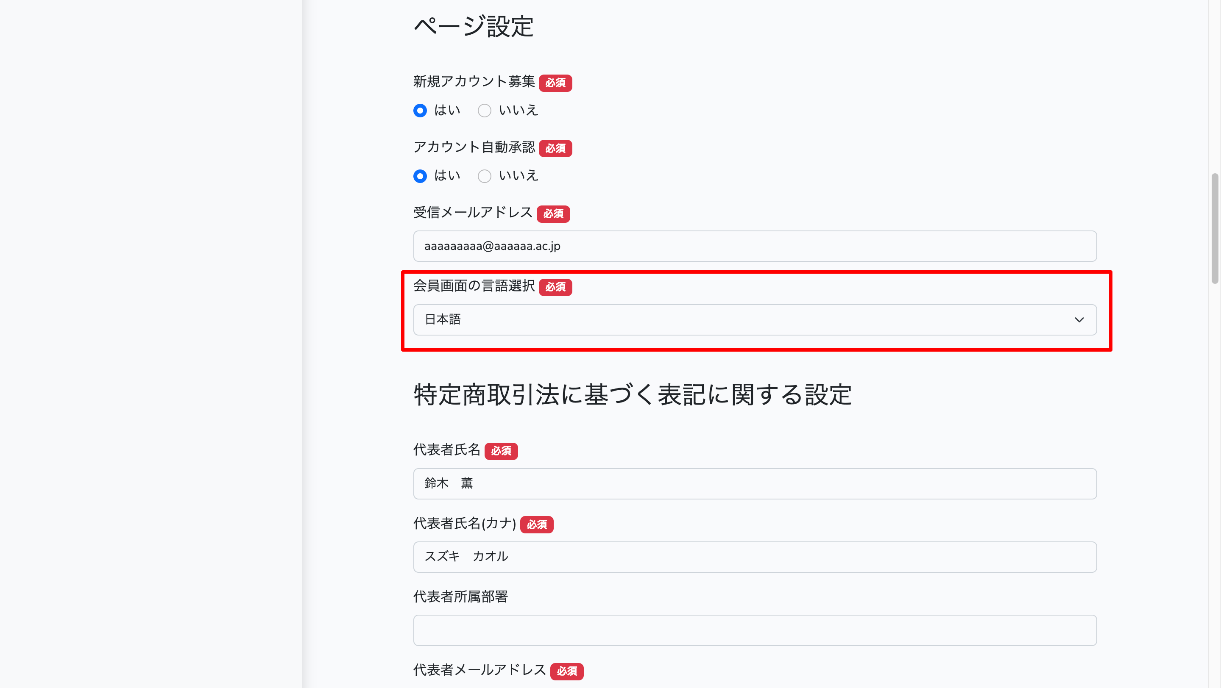Select はい for アカウント自動承認
This screenshot has height=688, width=1221.
420,176
